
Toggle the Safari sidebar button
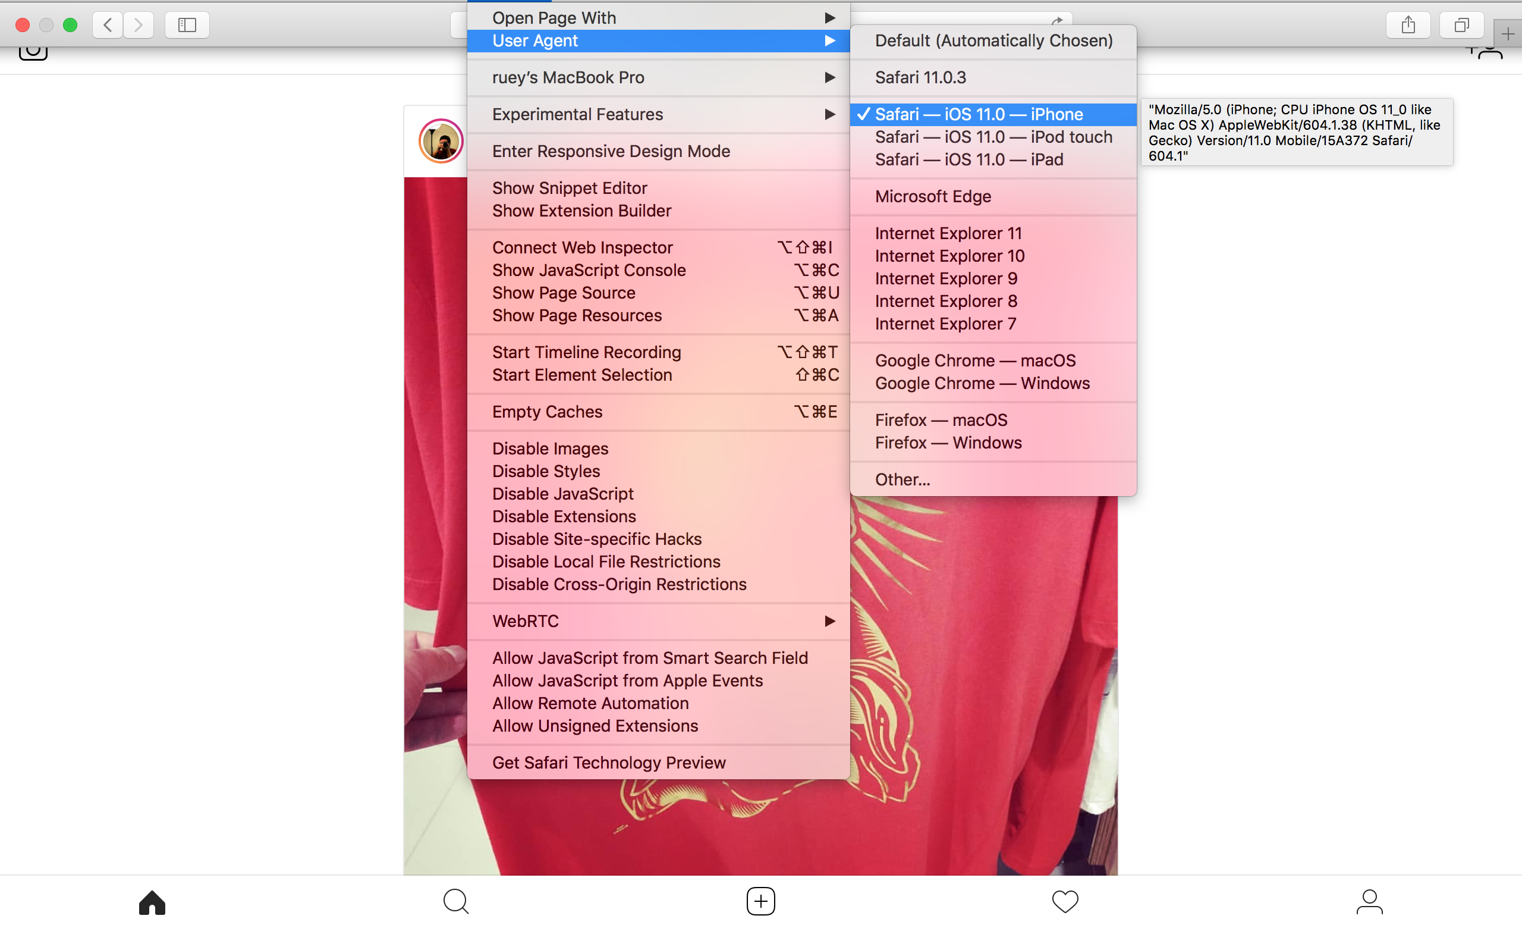point(187,25)
